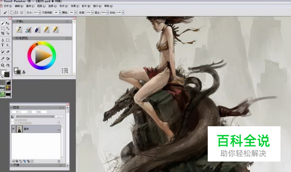The image size is (291, 172).
Task: Collapse the Layers panel triangle
Action: point(12,107)
